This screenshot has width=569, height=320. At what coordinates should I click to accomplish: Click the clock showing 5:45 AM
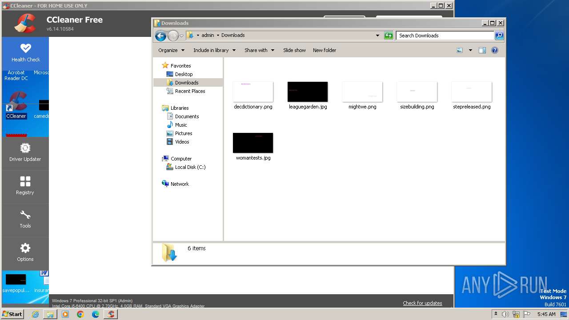point(546,314)
